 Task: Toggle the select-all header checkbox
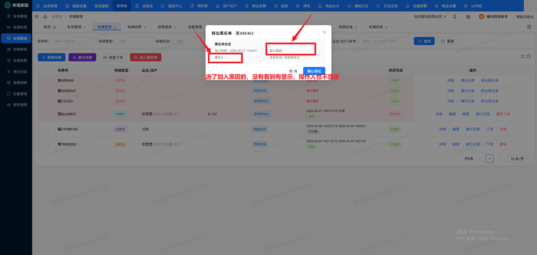(x=47, y=70)
